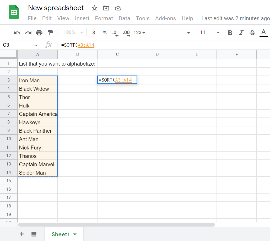The width and height of the screenshot is (270, 241).
Task: Open the Edit menu
Action: point(47,18)
